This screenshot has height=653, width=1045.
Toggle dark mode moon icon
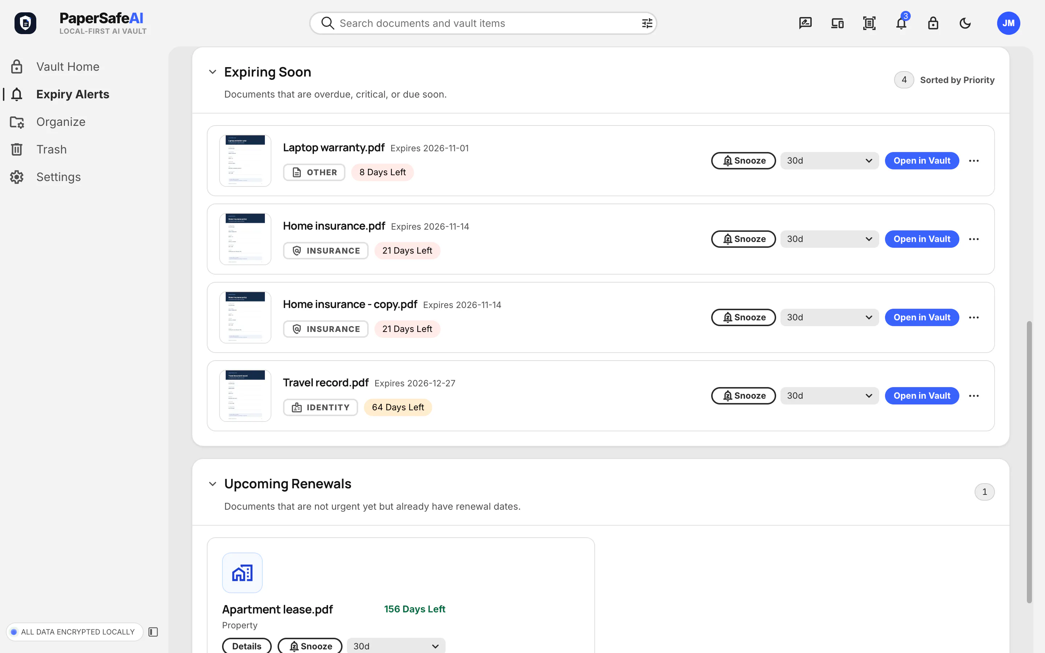click(x=965, y=23)
